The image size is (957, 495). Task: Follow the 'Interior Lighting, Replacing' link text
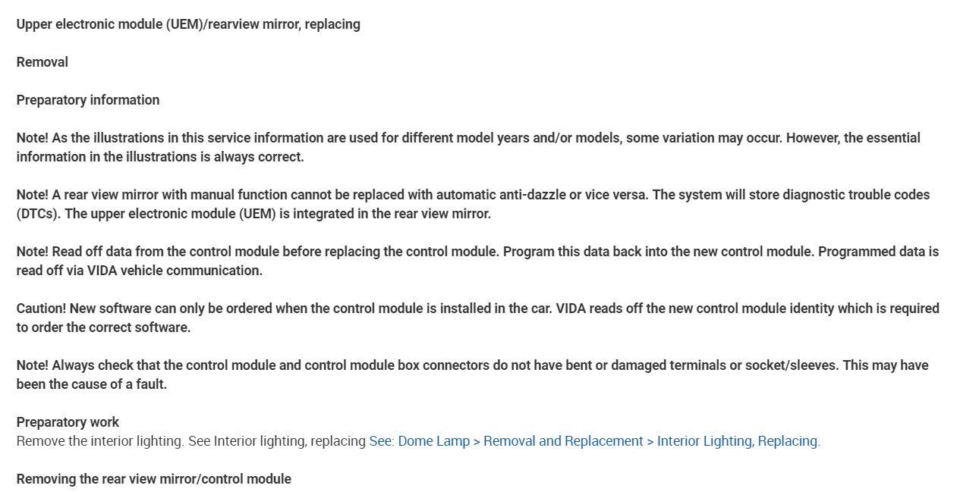(x=737, y=441)
